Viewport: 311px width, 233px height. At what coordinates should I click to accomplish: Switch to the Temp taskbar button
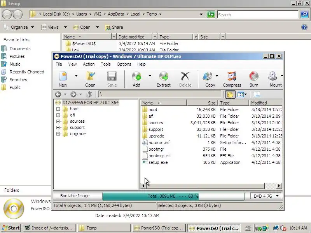(104, 228)
